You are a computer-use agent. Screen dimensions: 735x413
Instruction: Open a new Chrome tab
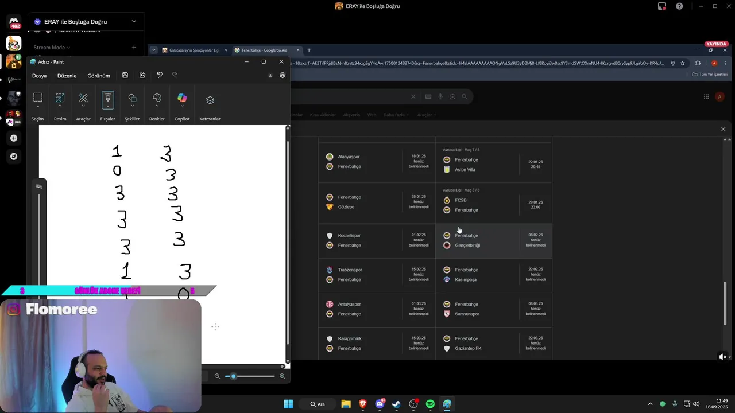point(309,50)
